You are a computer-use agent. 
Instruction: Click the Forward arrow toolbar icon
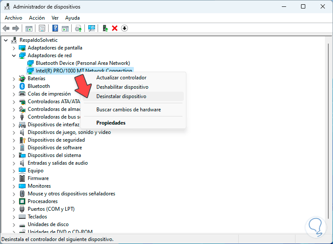pyautogui.click(x=16, y=28)
